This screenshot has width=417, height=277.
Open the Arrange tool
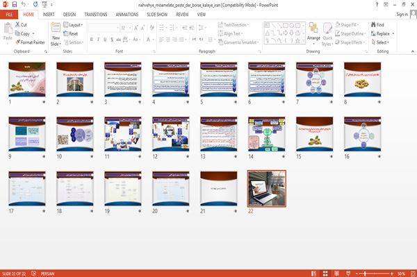[313, 33]
